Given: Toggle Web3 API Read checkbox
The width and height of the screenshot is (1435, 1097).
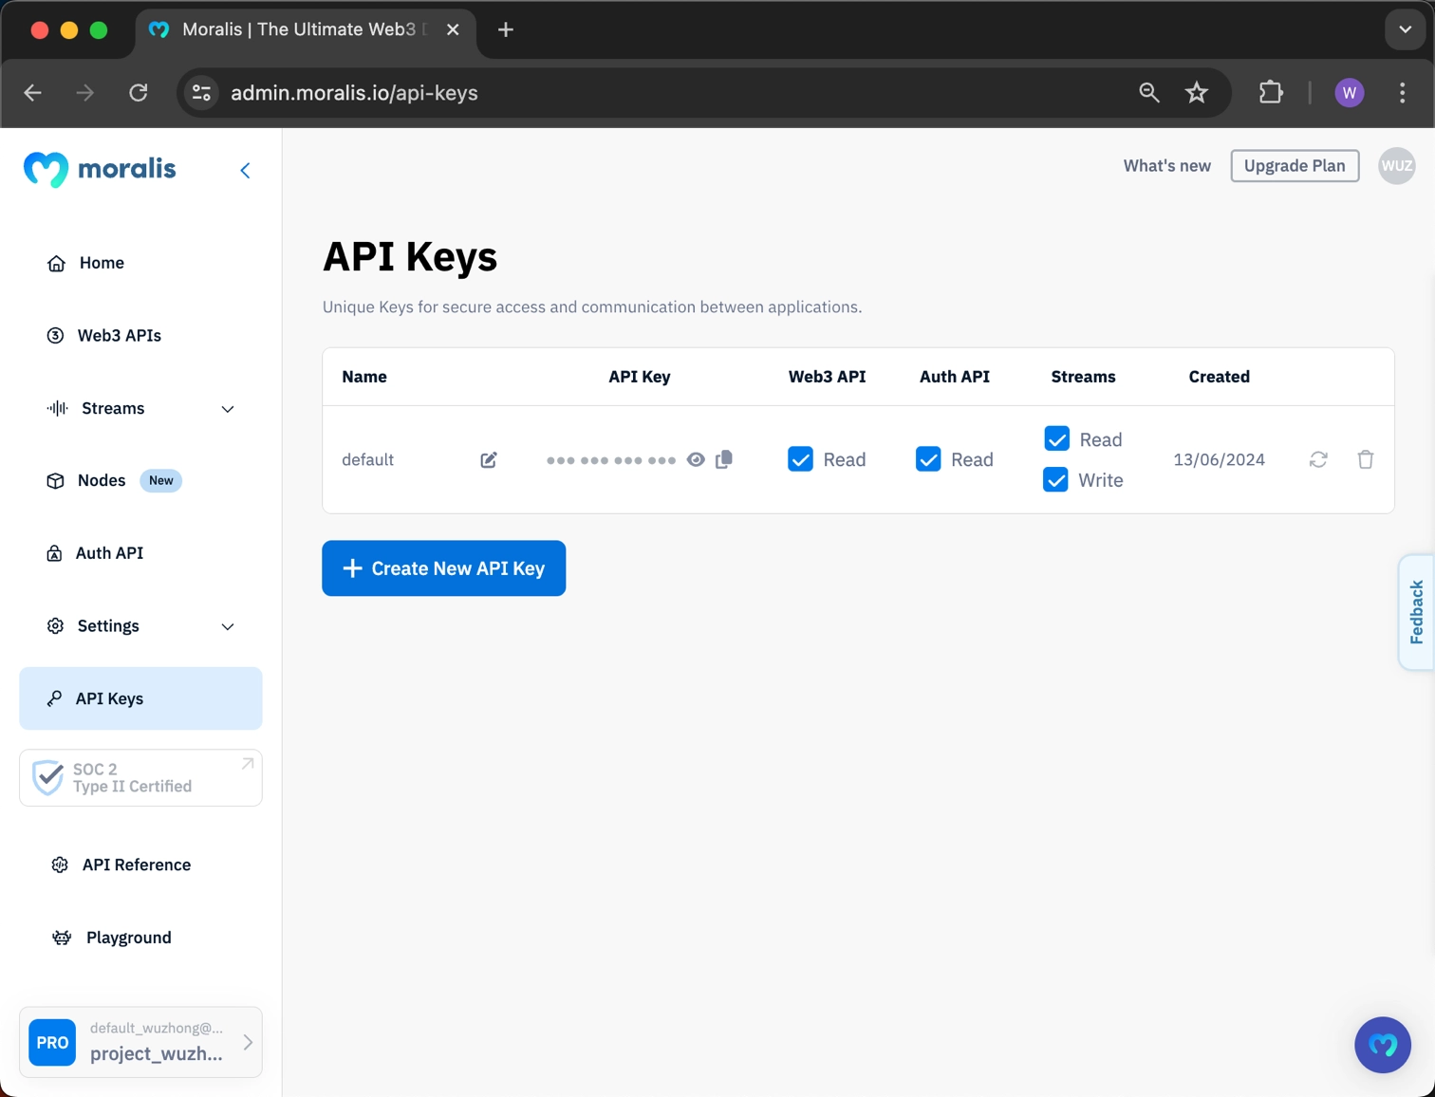Looking at the screenshot, I should pyautogui.click(x=800, y=459).
